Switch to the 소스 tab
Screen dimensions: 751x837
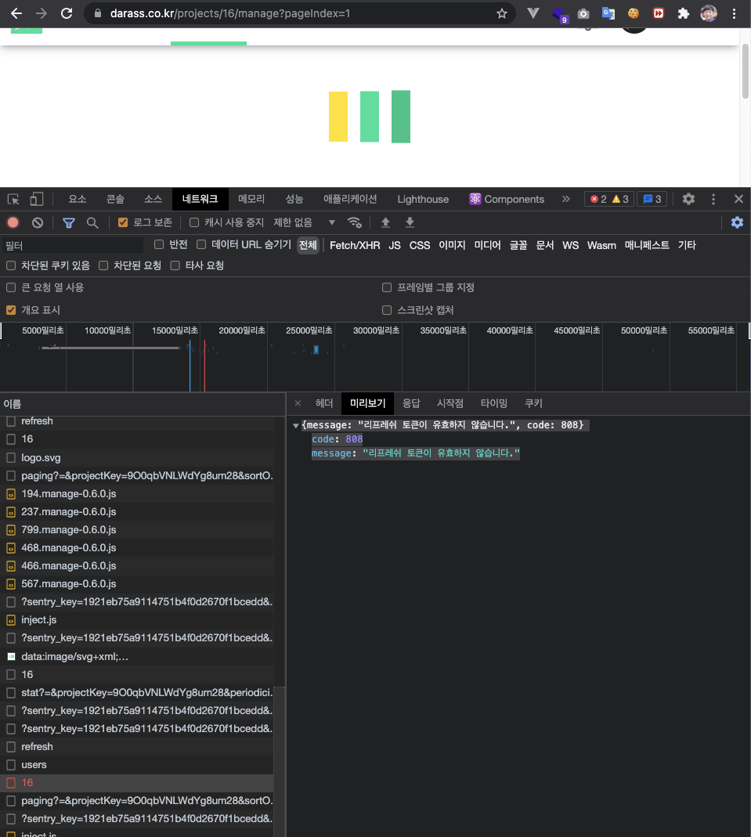(x=153, y=199)
